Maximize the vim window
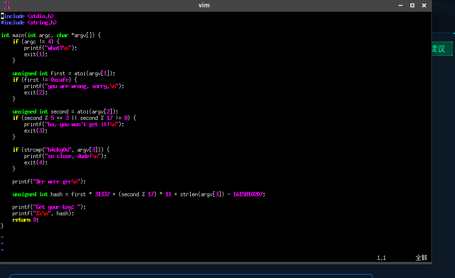This screenshot has width=455, height=278. (x=412, y=5)
